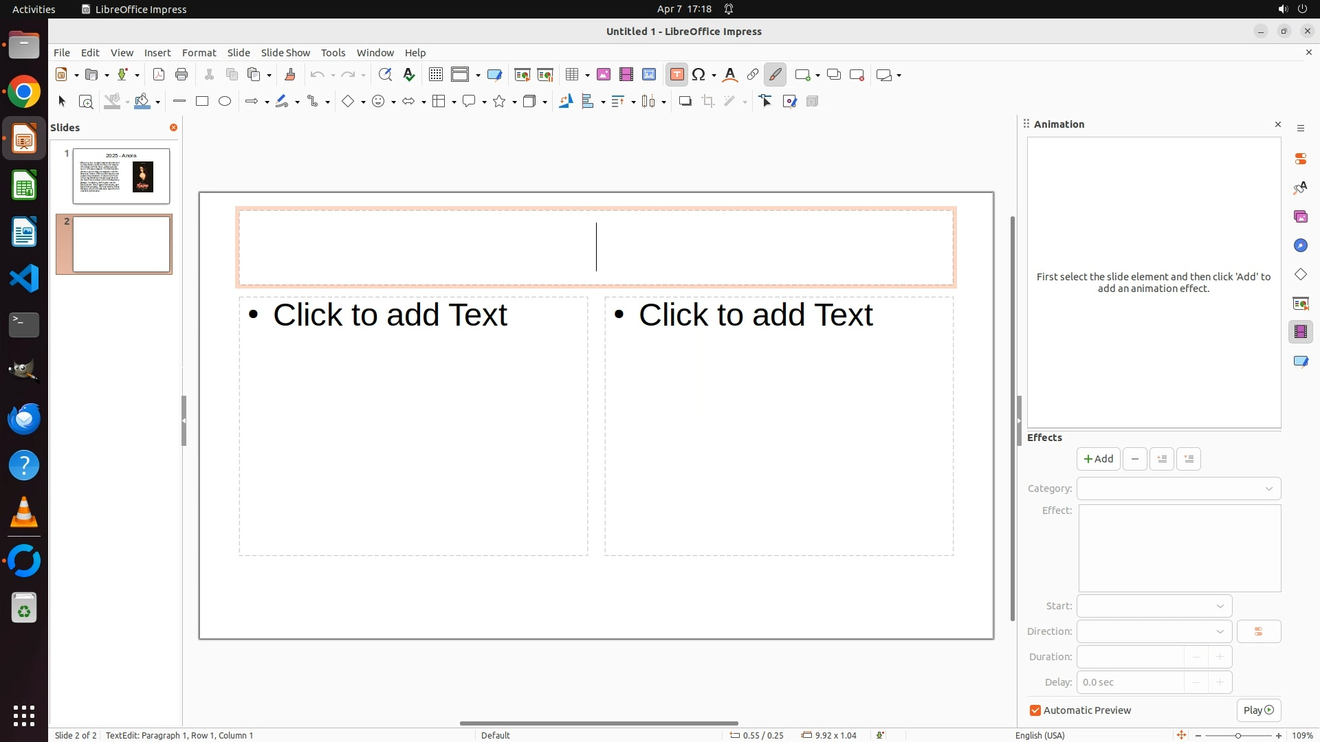1320x742 pixels.
Task: Click the Insert Text Box icon
Action: (x=676, y=75)
